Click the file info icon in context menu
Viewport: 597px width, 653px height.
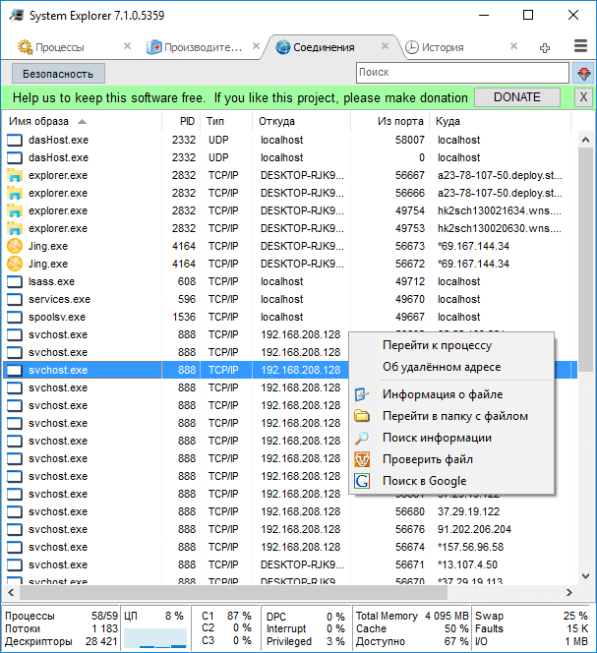tap(362, 394)
